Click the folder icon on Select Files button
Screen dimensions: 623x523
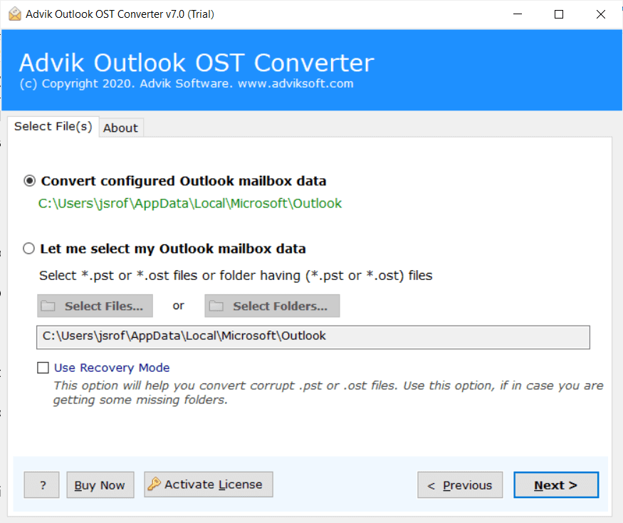click(x=48, y=306)
